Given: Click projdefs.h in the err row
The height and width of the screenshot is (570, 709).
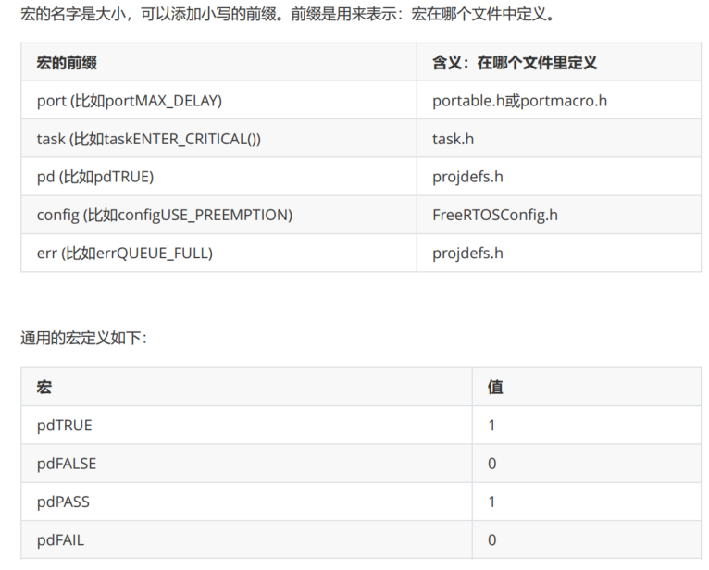Looking at the screenshot, I should coord(467,254).
